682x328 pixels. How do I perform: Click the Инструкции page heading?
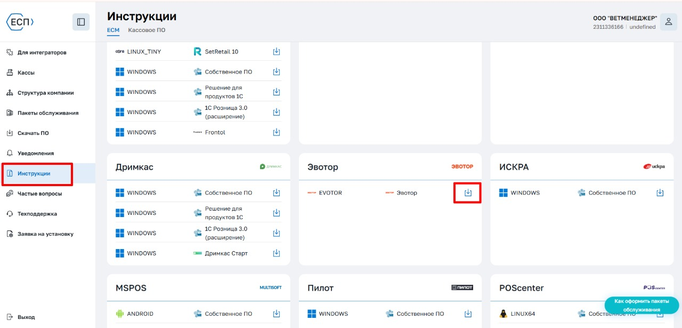click(x=142, y=17)
